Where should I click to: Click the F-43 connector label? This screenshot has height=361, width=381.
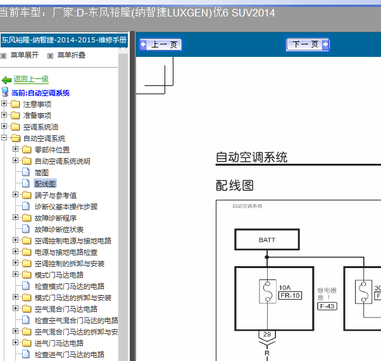coord(327,306)
